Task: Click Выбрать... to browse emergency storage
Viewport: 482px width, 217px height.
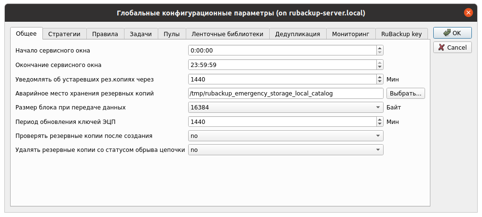Action: (405, 93)
